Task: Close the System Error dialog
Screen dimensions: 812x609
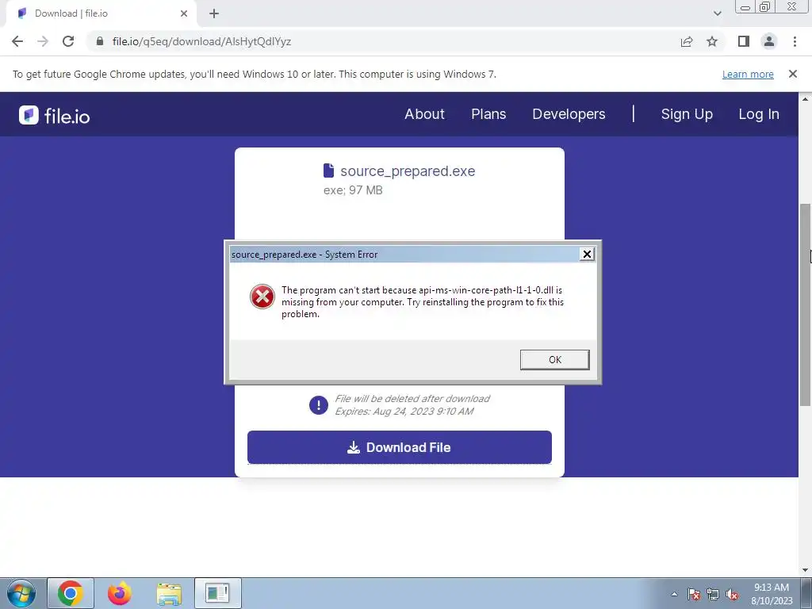Action: (x=587, y=255)
